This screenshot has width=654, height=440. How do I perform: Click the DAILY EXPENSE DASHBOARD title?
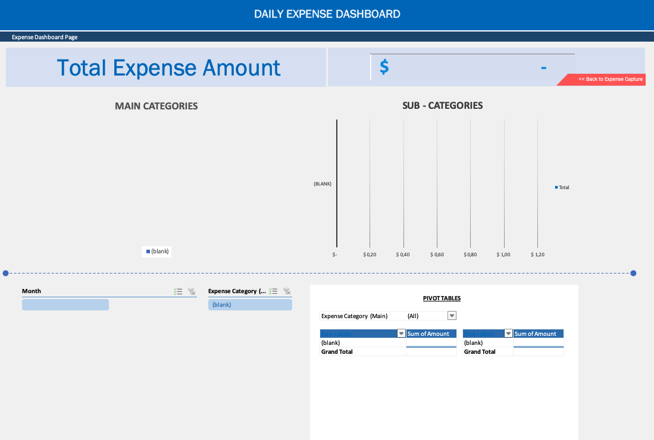pos(327,14)
